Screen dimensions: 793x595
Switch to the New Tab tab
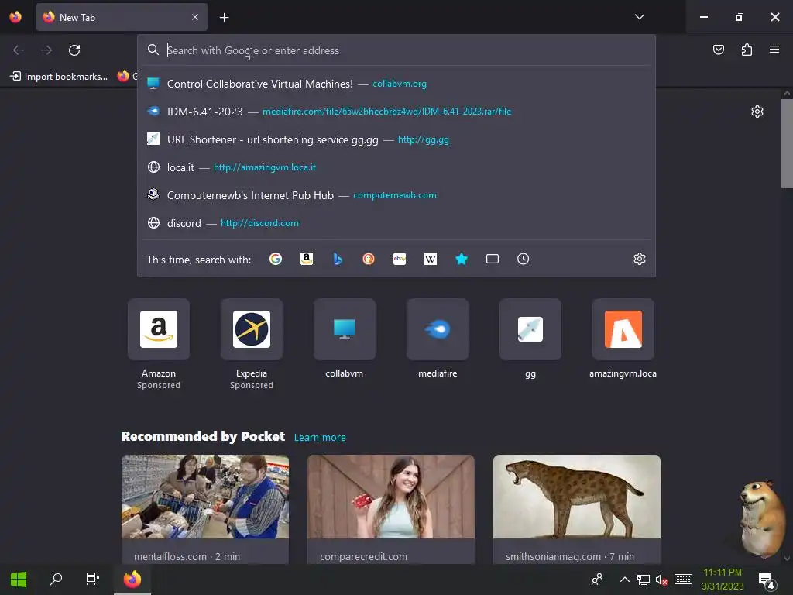pyautogui.click(x=122, y=17)
